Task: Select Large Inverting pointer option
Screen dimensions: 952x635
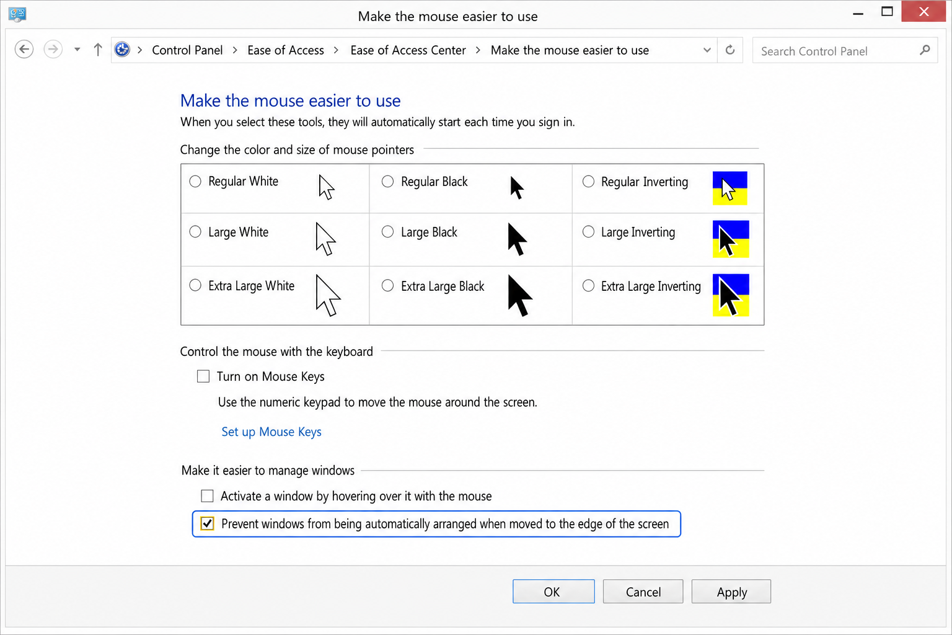Action: click(588, 231)
